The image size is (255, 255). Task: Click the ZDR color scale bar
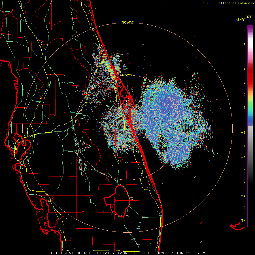click(x=250, y=126)
